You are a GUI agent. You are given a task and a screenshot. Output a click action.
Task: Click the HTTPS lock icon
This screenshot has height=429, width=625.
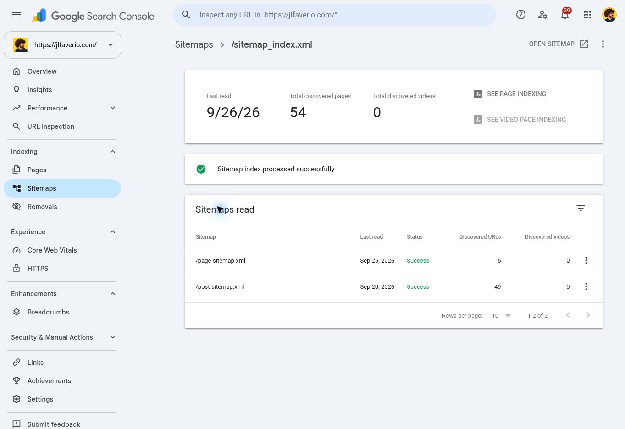point(17,268)
